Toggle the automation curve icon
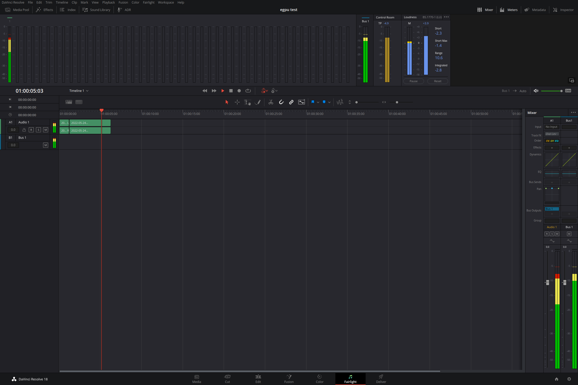The image size is (578, 385). pos(302,102)
